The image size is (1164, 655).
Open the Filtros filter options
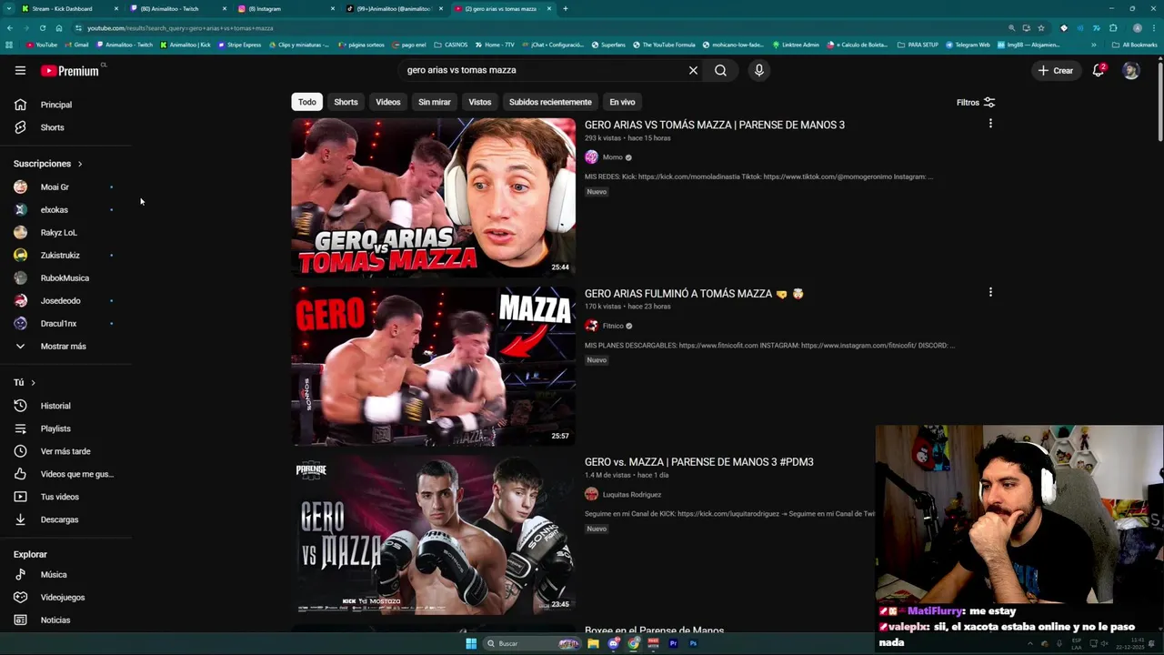coord(976,103)
